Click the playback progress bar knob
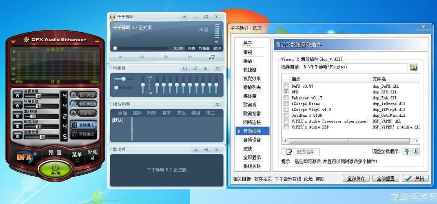Image resolution: width=437 pixels, height=204 pixels. coord(115,49)
